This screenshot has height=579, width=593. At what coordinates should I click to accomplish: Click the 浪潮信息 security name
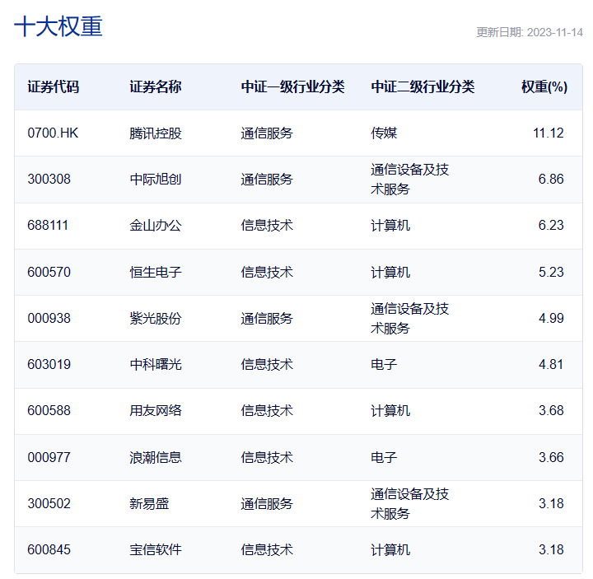tap(156, 457)
